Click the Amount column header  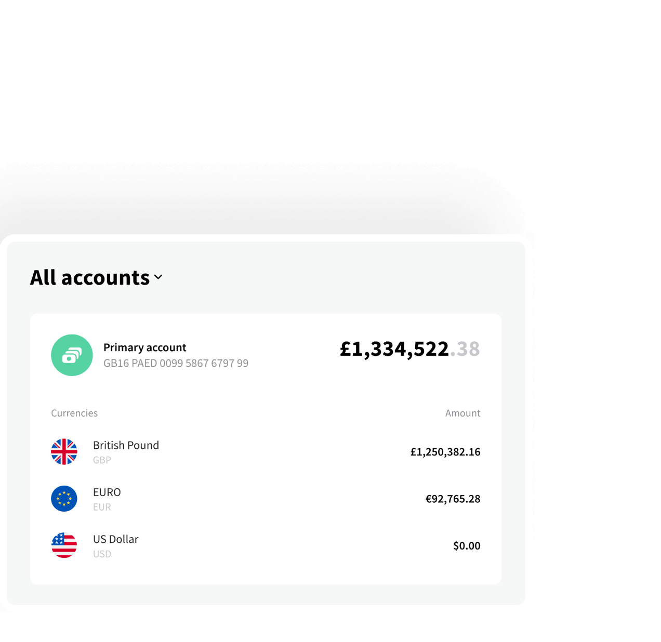tap(462, 413)
